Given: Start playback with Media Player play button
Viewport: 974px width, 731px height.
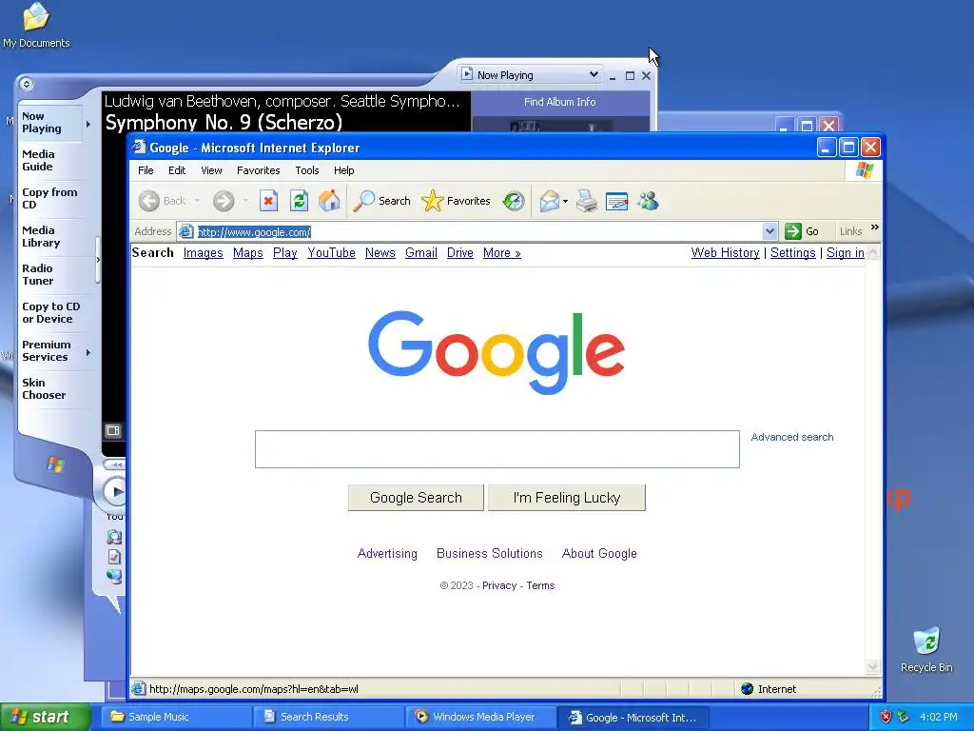Looking at the screenshot, I should (x=116, y=492).
